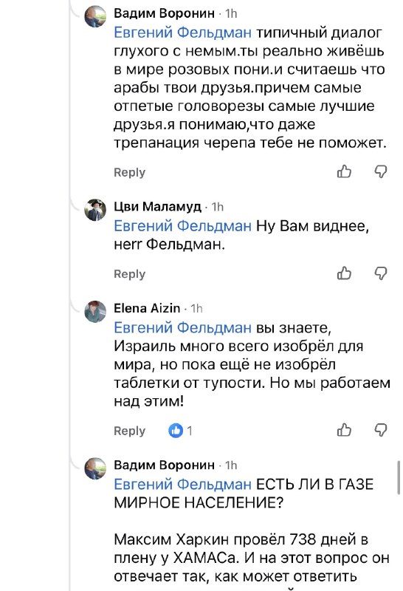Dislike Вадим Воронин's first comment with thumbs down
The height and width of the screenshot is (591, 403).
(381, 171)
